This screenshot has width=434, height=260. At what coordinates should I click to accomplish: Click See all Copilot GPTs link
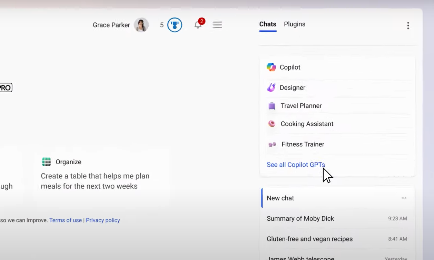pos(296,165)
